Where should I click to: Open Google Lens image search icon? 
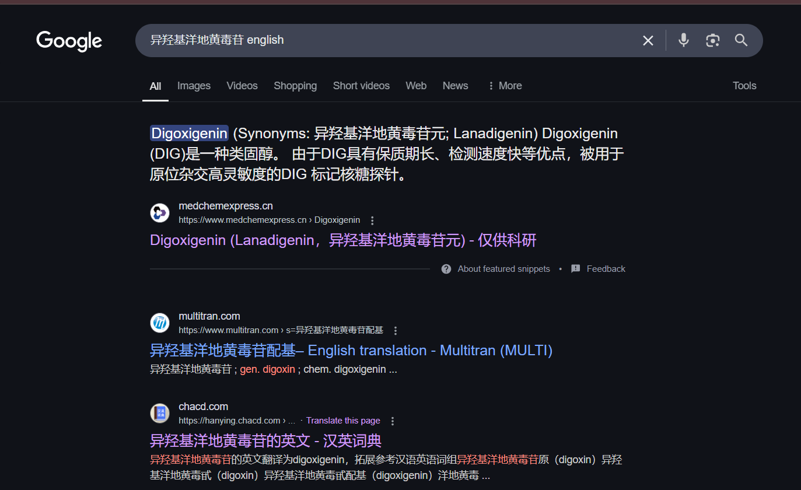click(712, 40)
